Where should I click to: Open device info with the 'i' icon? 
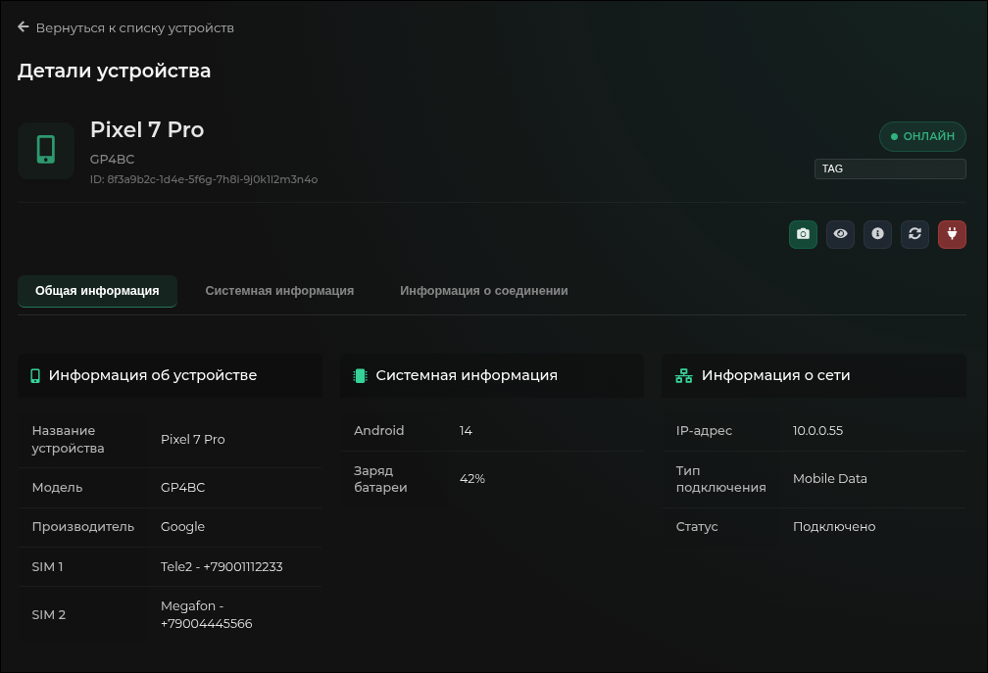[x=877, y=234]
